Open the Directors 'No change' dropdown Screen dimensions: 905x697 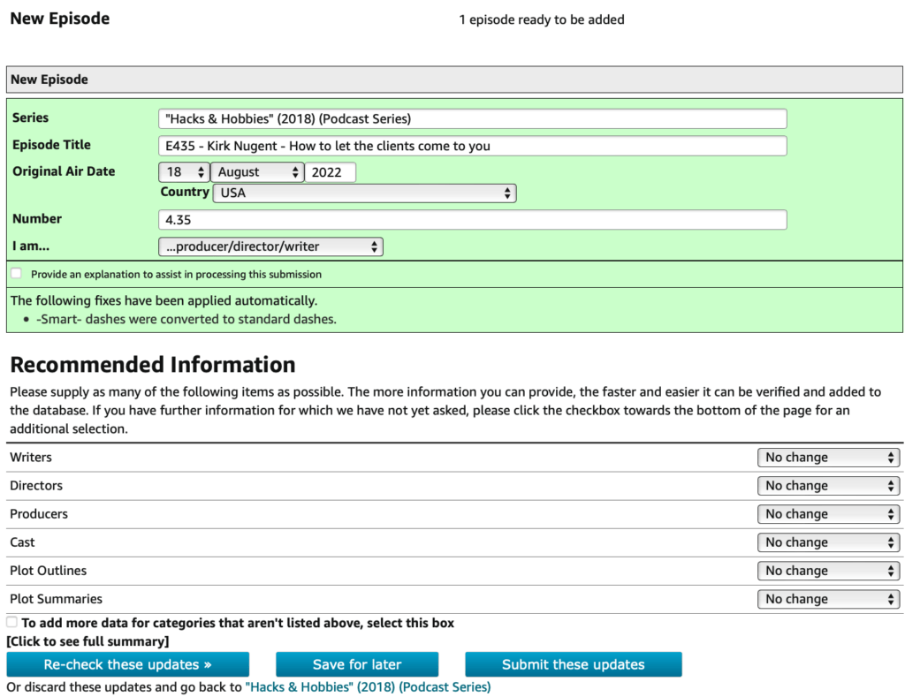(x=828, y=486)
